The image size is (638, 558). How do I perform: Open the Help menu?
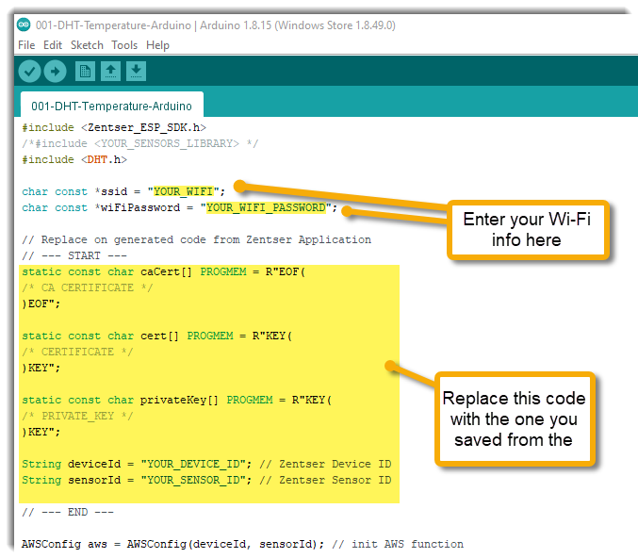pos(158,45)
